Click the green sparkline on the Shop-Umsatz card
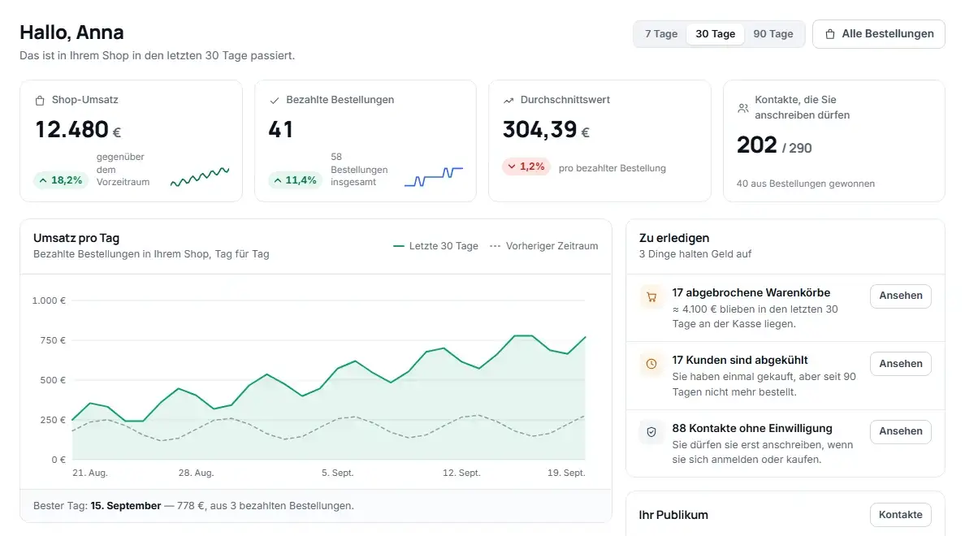The height and width of the screenshot is (536, 965). (199, 176)
